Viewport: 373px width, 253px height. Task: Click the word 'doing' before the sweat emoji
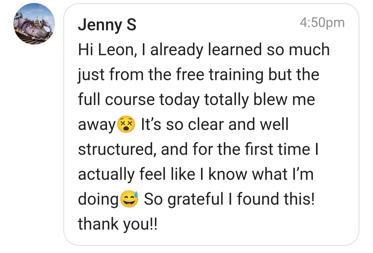pos(98,199)
